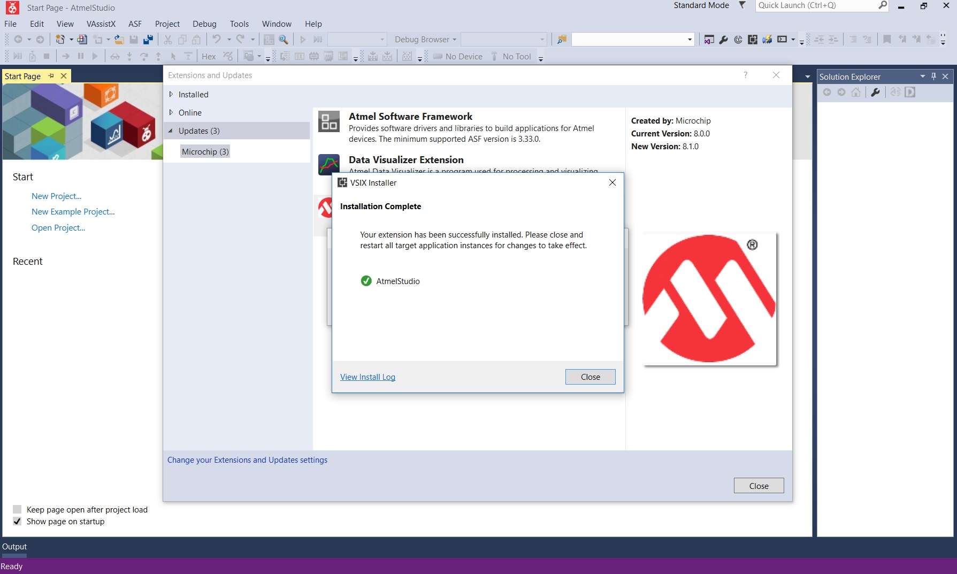Open the Tools menu
The image size is (957, 574).
pyautogui.click(x=239, y=24)
